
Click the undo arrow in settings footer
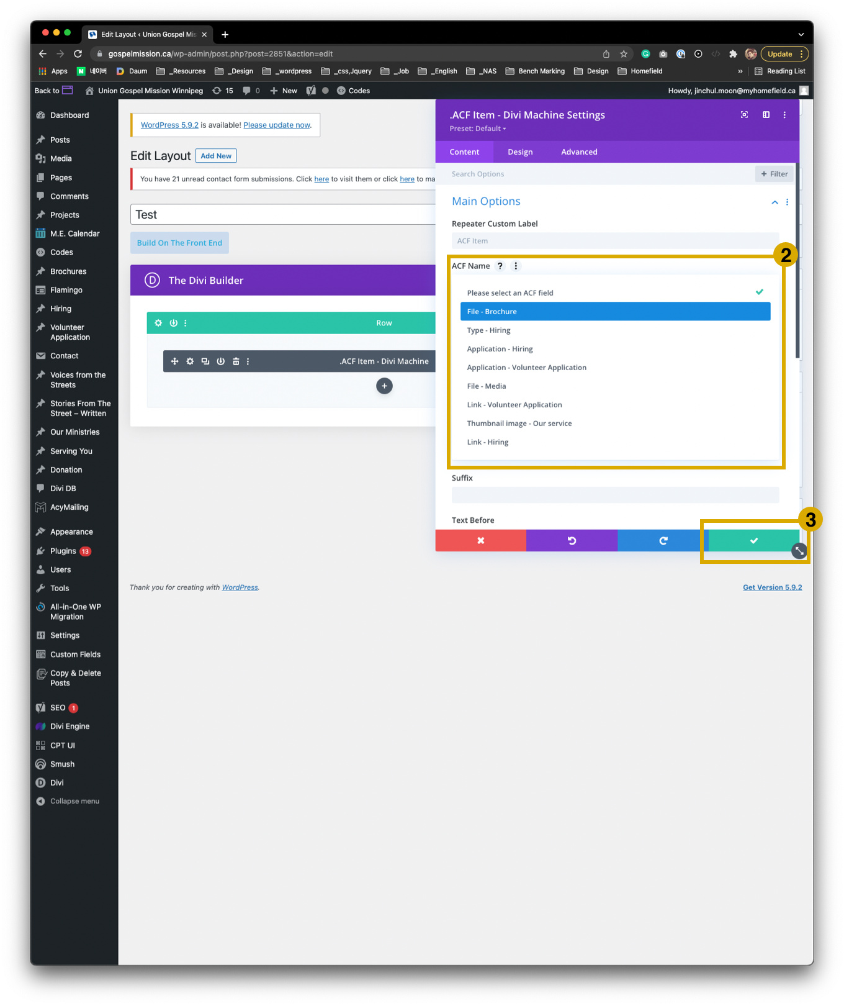(572, 541)
